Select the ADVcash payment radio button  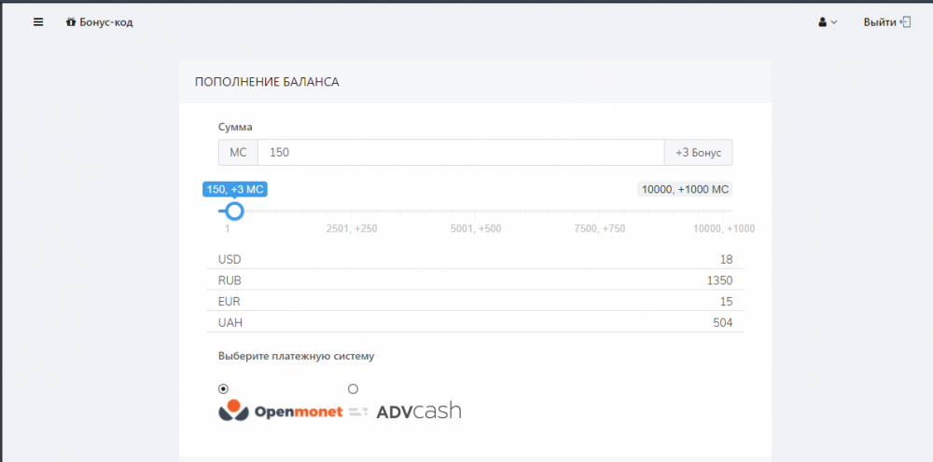pos(353,388)
